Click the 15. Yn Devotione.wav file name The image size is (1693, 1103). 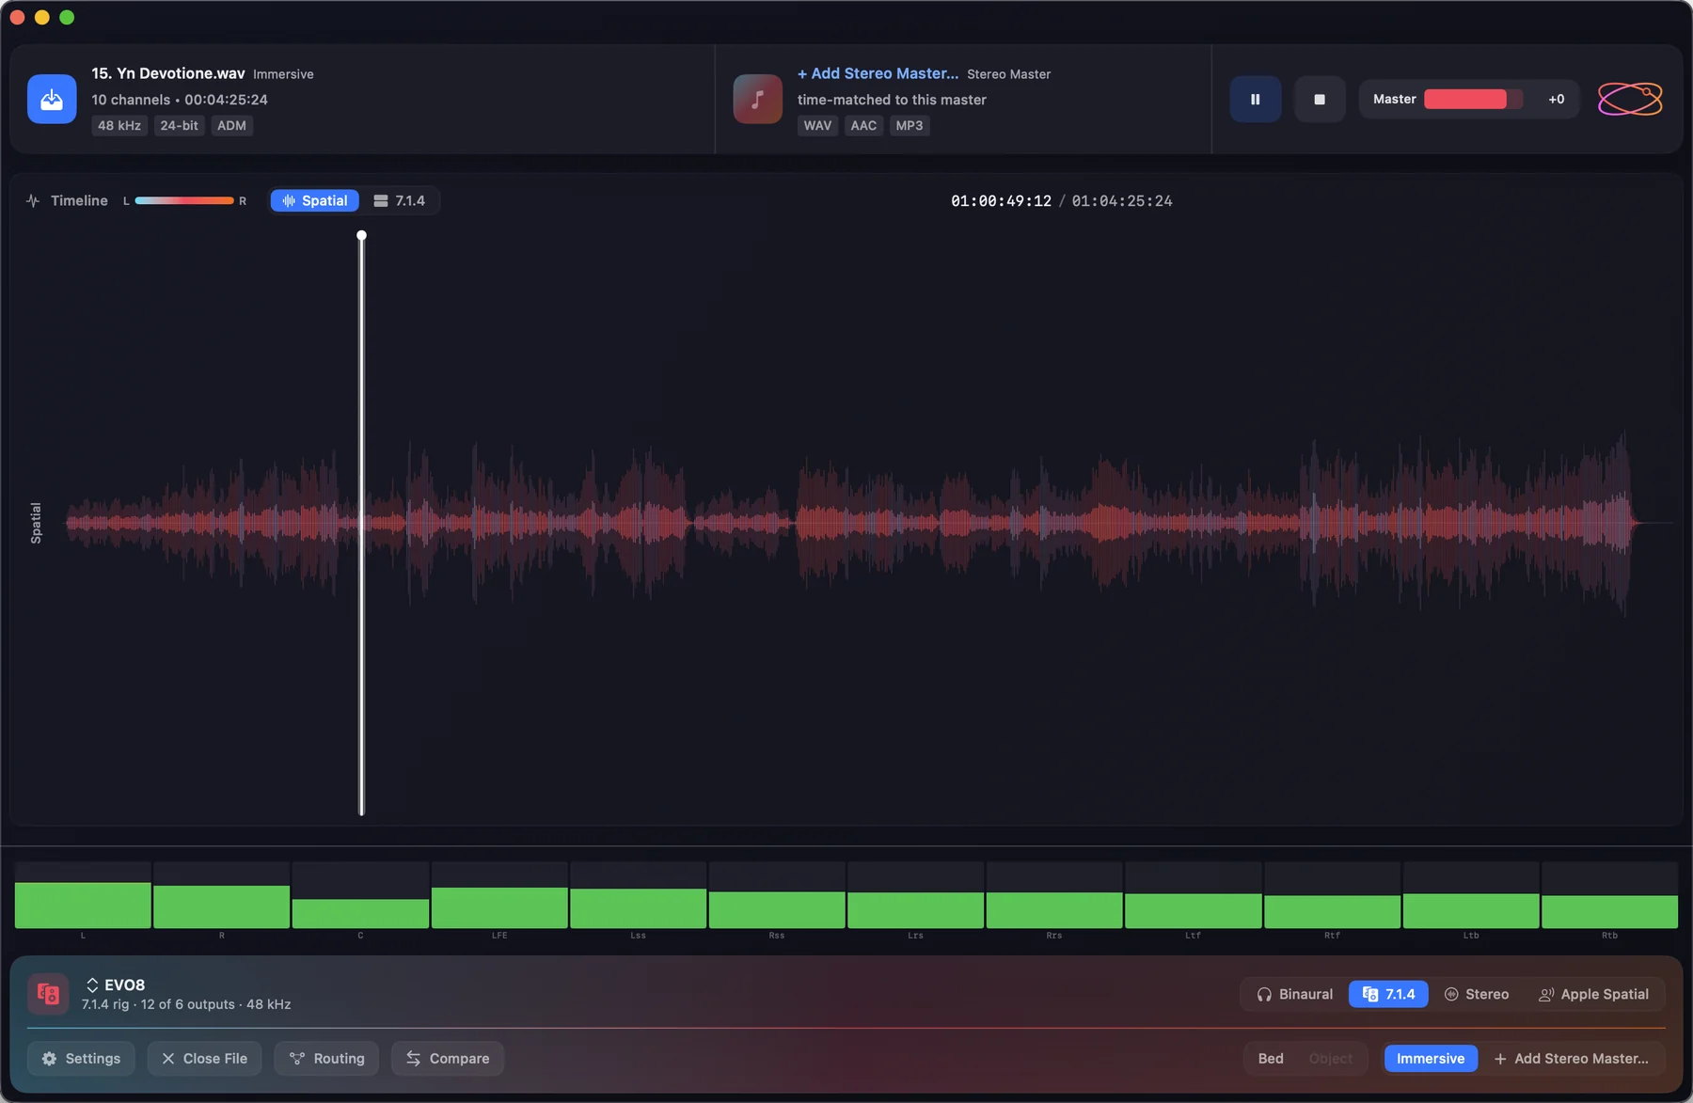[168, 73]
